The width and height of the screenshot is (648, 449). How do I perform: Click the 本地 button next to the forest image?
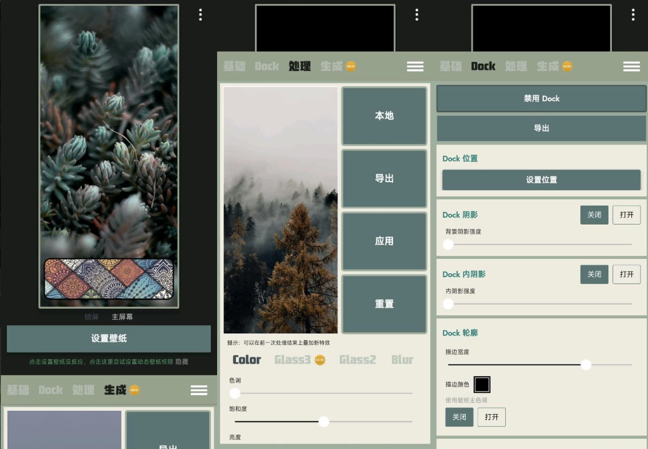[384, 116]
